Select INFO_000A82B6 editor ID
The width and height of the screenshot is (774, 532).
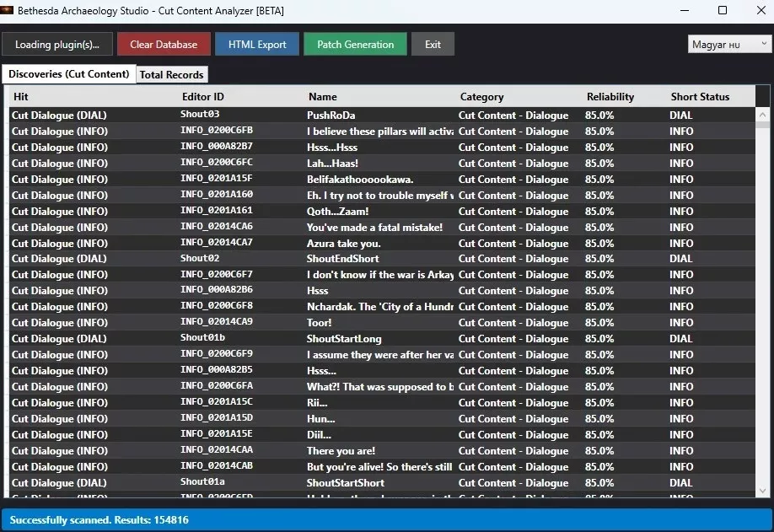pos(216,289)
